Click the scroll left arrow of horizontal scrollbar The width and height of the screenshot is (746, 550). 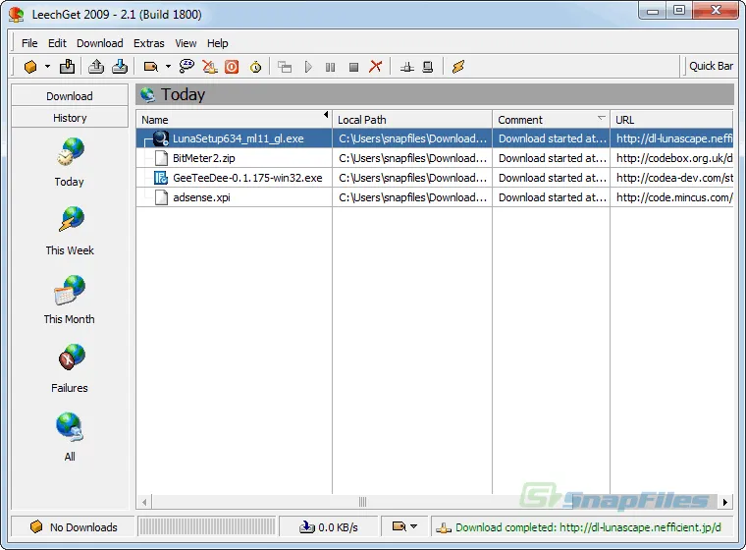click(144, 502)
